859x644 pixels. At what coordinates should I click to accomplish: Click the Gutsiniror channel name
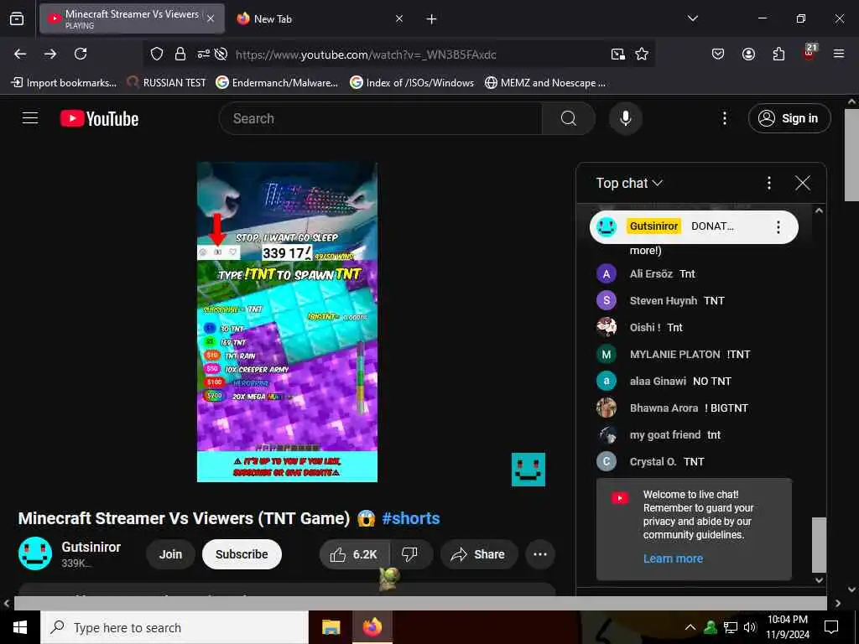[91, 547]
